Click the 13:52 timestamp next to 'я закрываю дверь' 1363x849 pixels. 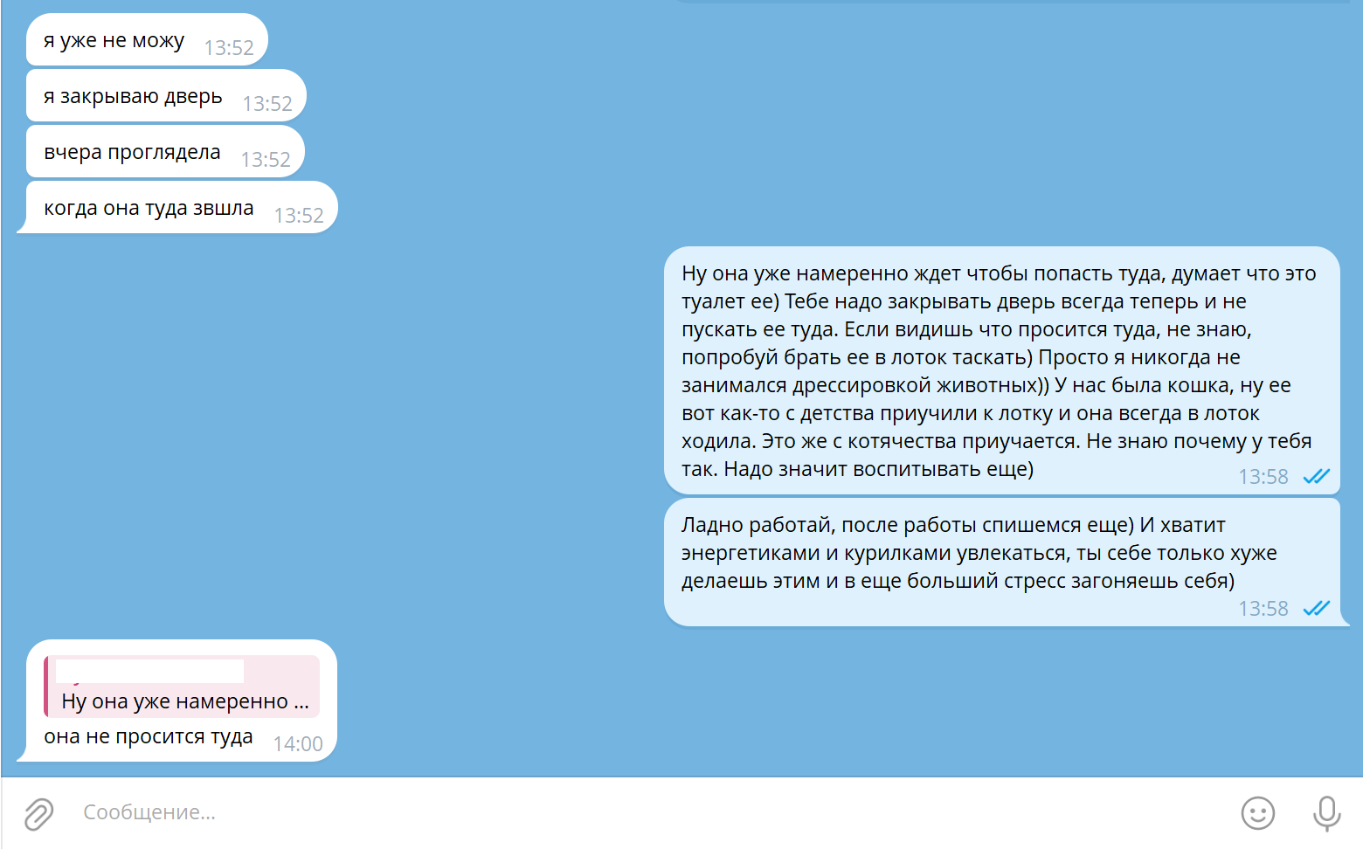pyautogui.click(x=267, y=104)
